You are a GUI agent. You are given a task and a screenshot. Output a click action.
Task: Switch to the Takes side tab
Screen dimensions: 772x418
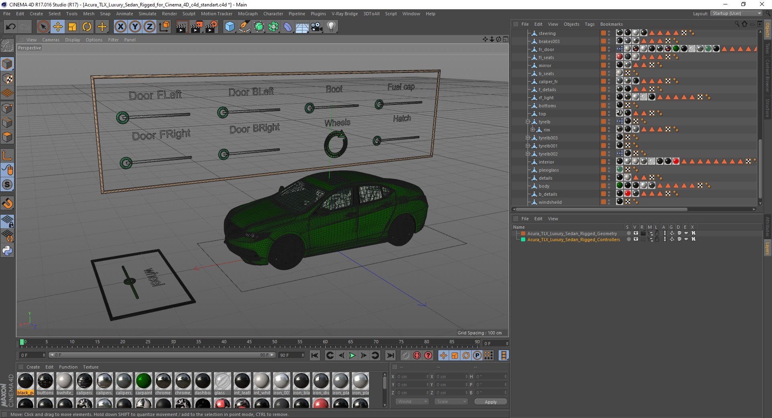[767, 49]
